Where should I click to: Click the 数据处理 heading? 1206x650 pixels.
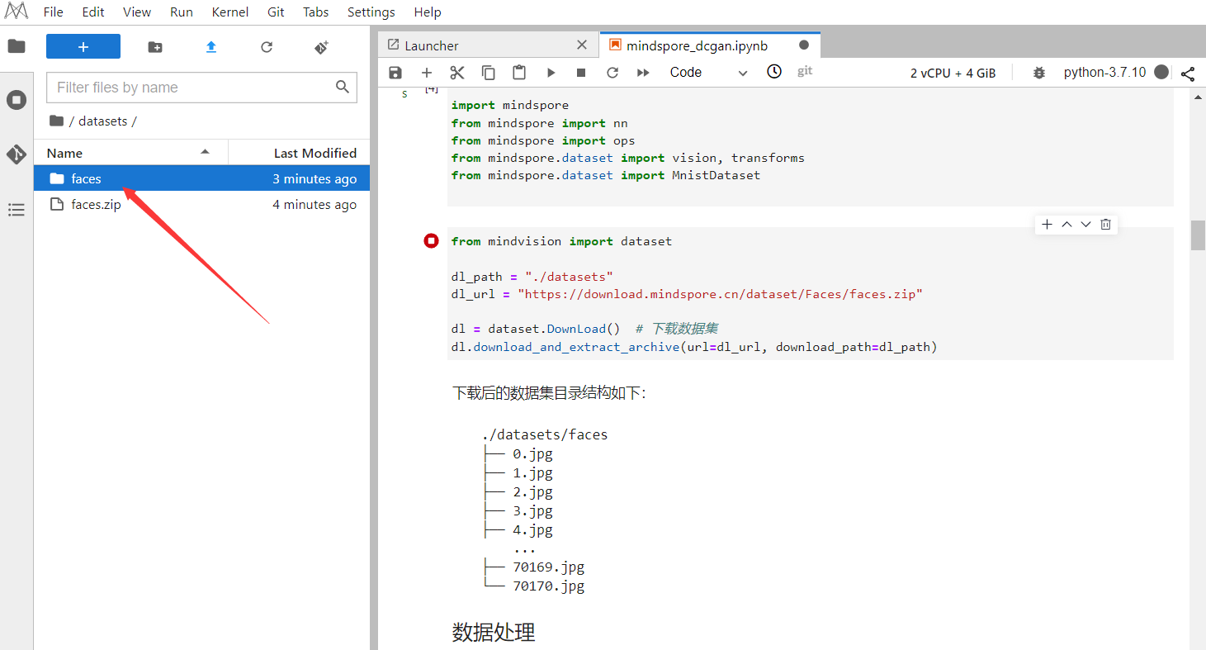click(494, 633)
